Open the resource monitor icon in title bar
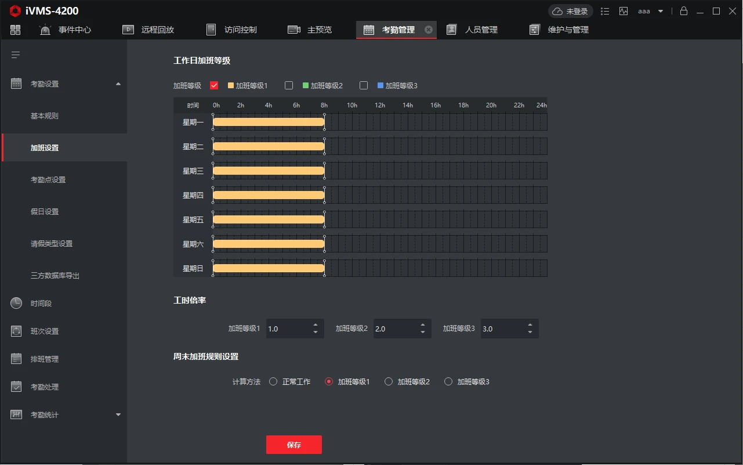743x465 pixels. [x=624, y=11]
